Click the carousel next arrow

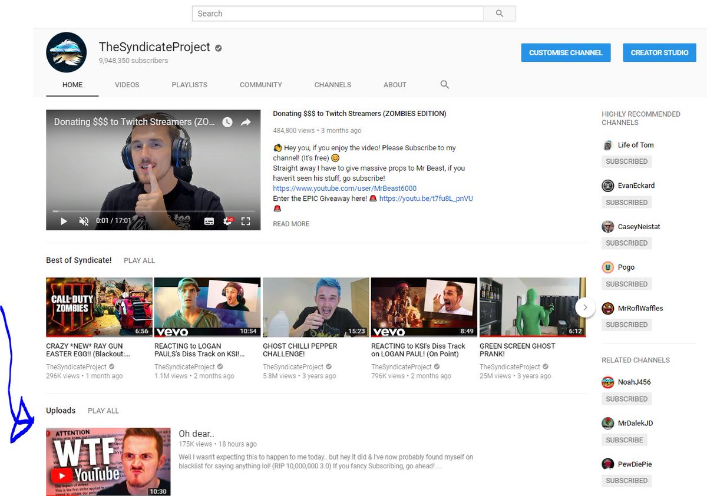pyautogui.click(x=585, y=307)
